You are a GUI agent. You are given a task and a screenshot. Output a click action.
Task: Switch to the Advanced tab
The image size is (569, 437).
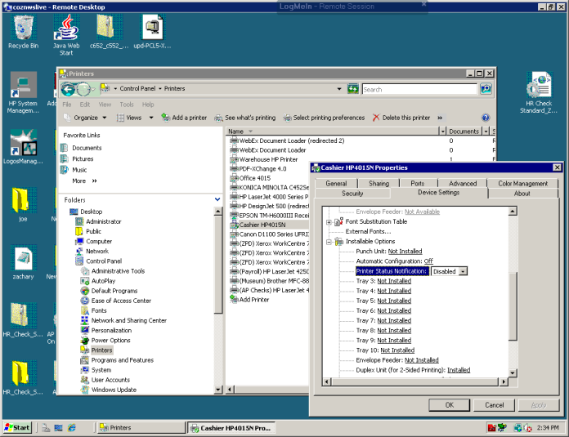[462, 184]
